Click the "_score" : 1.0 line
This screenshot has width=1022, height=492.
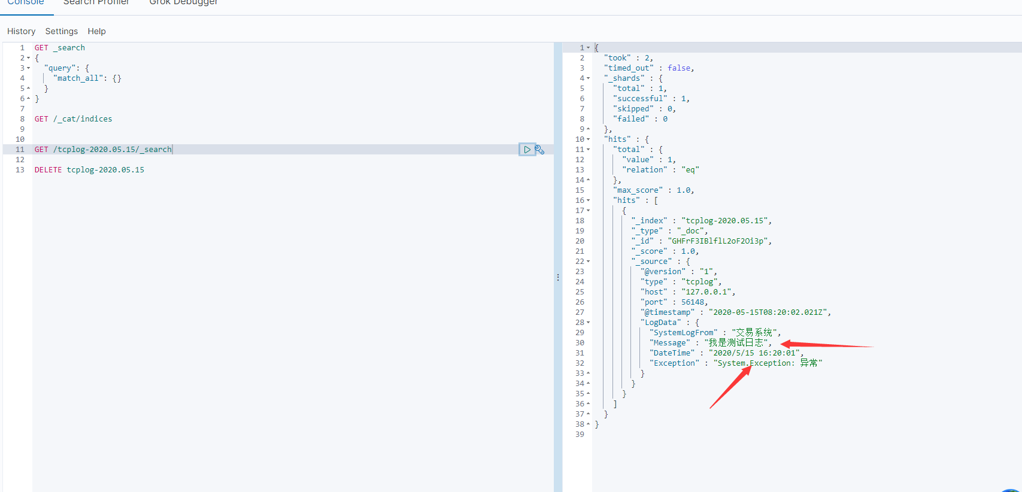(x=665, y=251)
